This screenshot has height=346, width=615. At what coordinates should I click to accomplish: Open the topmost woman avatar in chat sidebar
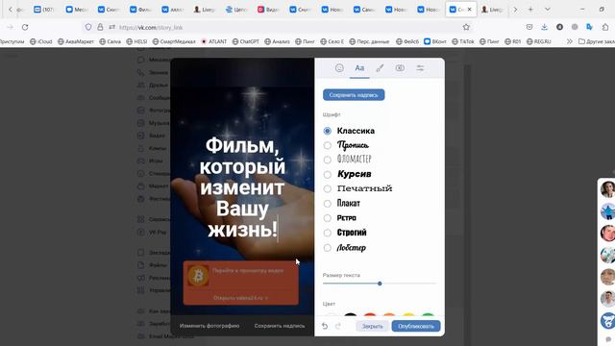pos(607,189)
